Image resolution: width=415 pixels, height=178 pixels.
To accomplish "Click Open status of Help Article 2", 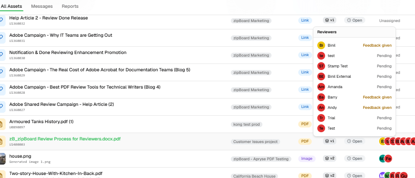I will pyautogui.click(x=354, y=20).
